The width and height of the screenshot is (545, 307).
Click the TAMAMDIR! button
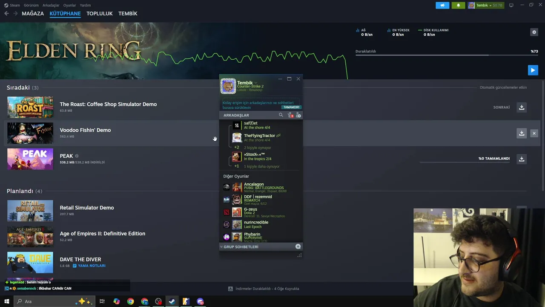[291, 107]
